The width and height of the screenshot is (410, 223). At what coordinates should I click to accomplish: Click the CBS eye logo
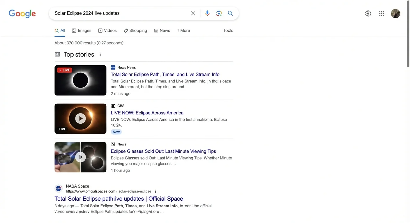click(113, 106)
